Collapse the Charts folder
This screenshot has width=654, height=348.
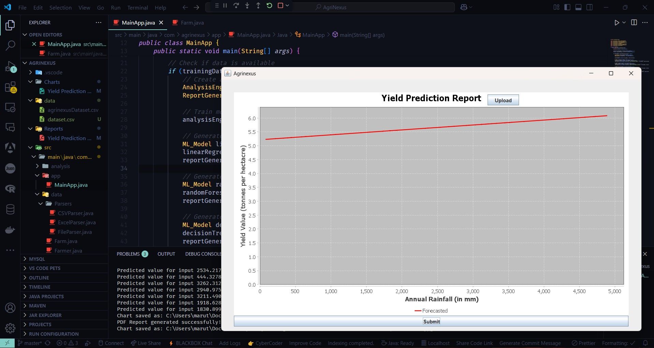coord(52,82)
